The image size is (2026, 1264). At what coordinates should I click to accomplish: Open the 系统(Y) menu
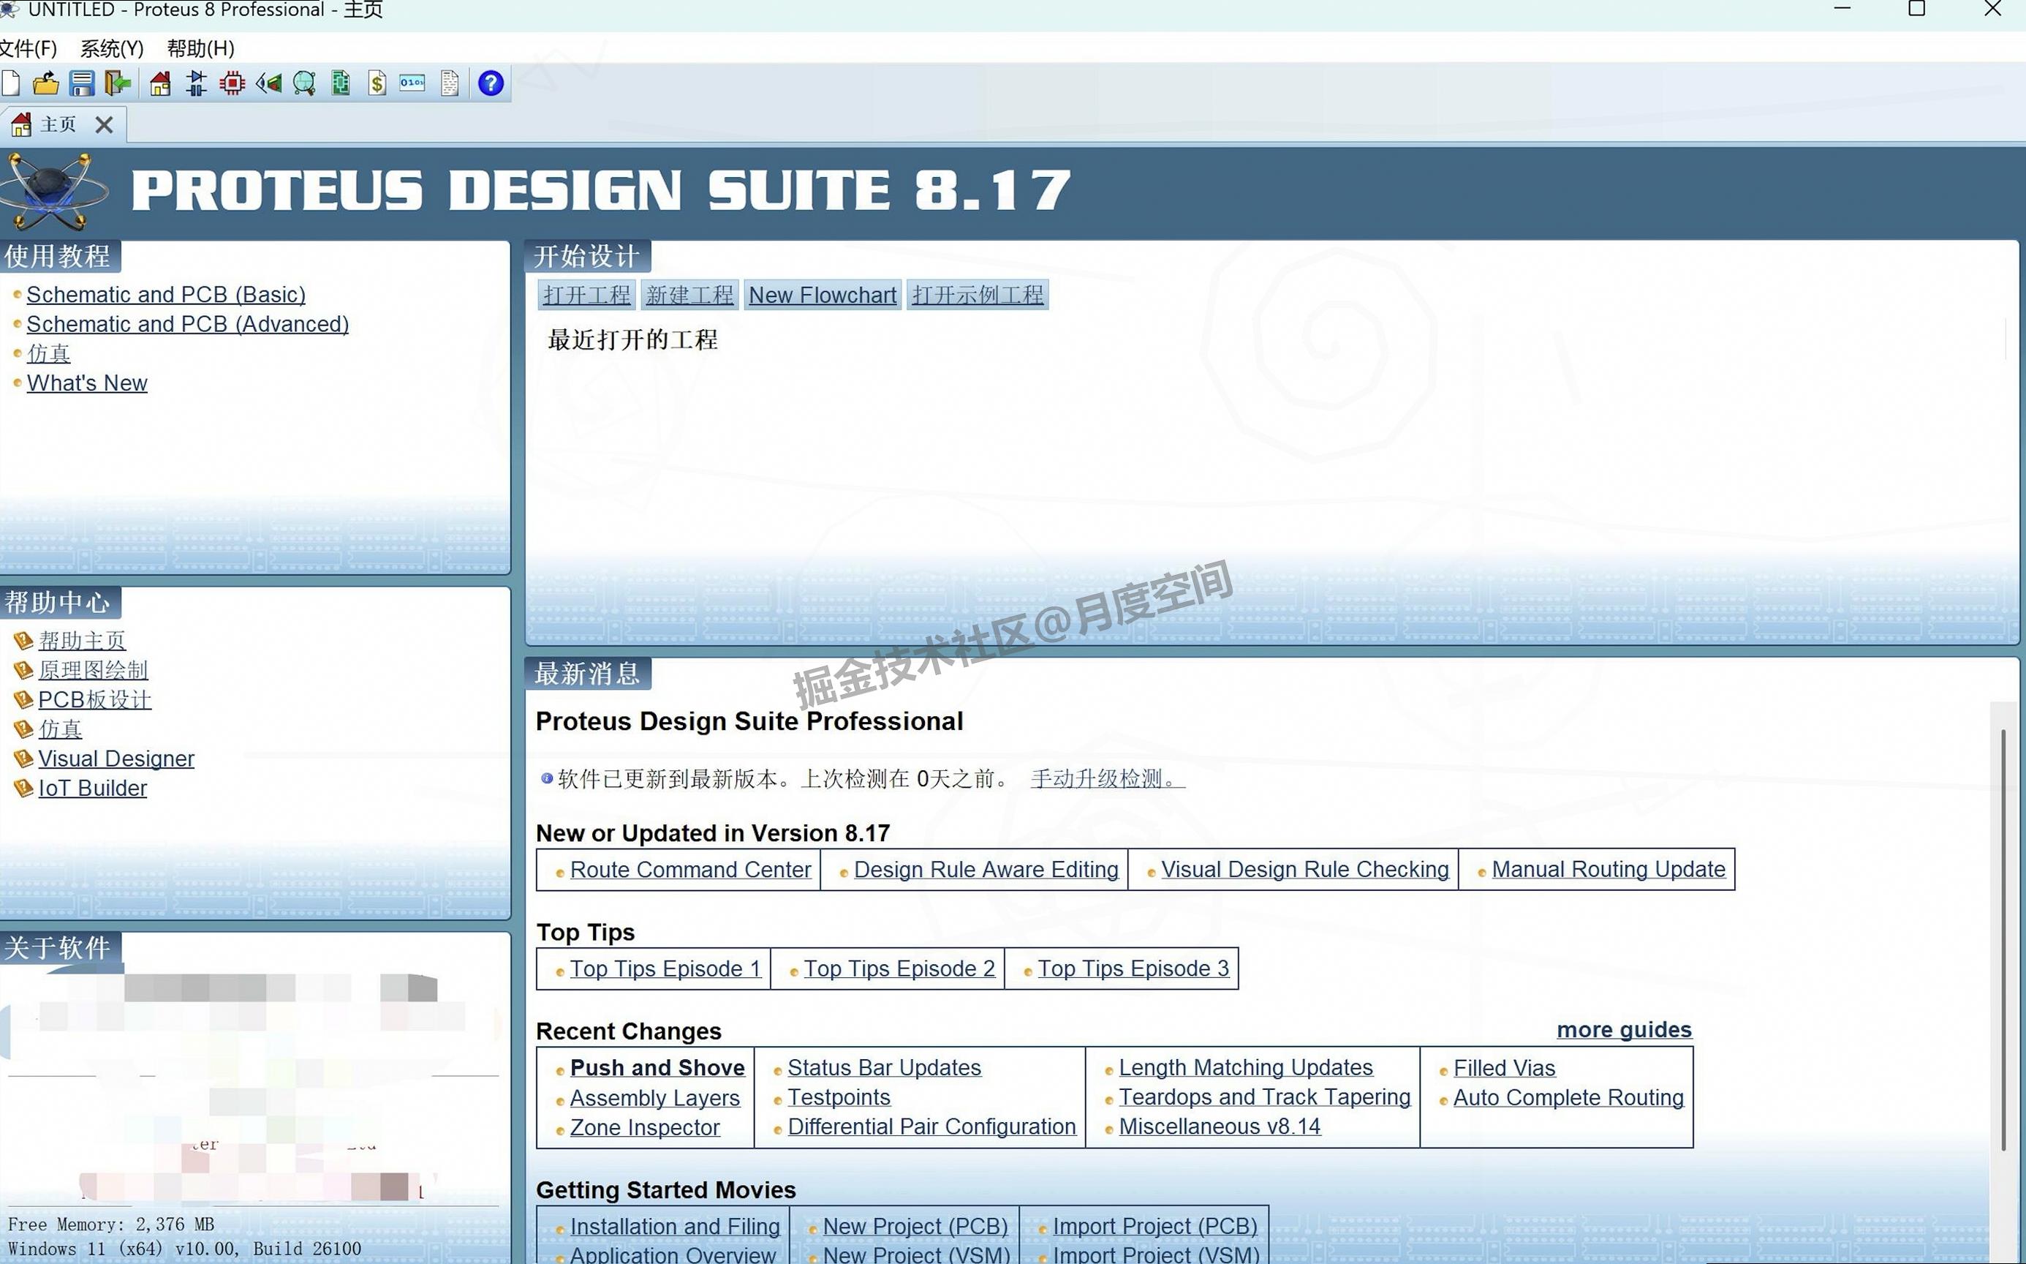[111, 48]
